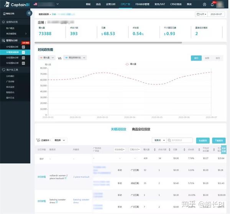This screenshot has height=214, width=230.
Task: Select the highlighted SP search term report item
Action: (15, 52)
